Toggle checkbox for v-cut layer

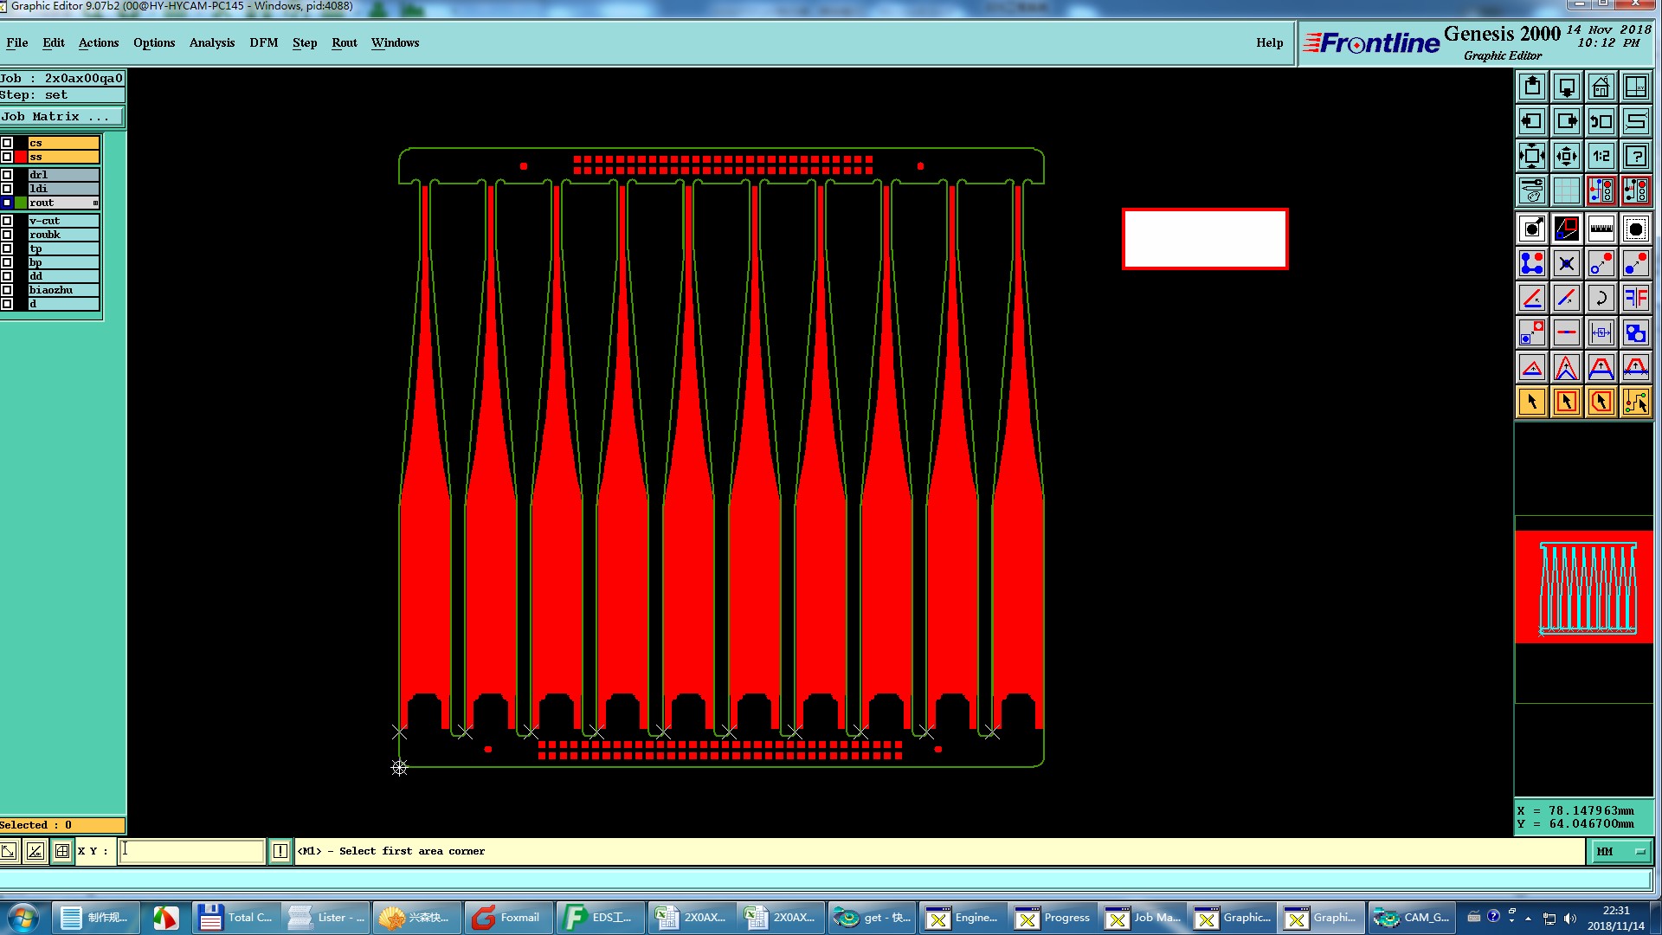coord(7,221)
